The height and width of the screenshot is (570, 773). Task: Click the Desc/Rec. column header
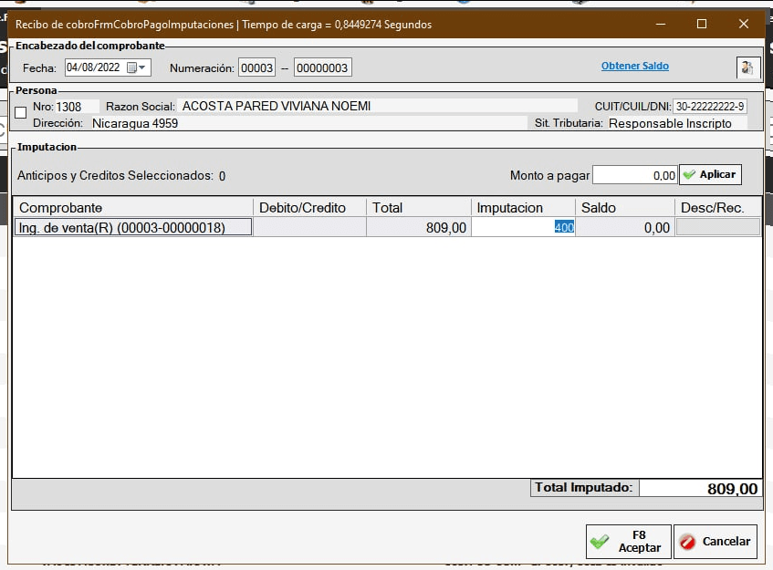[x=717, y=208]
